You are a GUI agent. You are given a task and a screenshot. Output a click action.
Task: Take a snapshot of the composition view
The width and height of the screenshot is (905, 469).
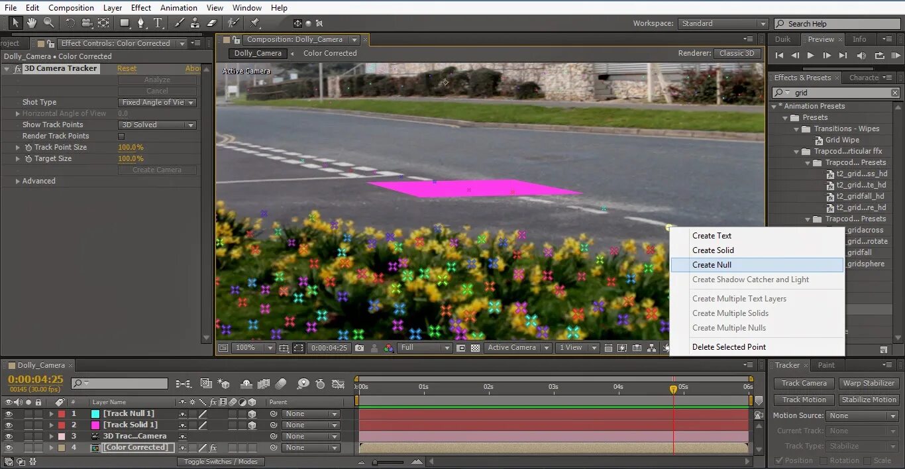358,347
